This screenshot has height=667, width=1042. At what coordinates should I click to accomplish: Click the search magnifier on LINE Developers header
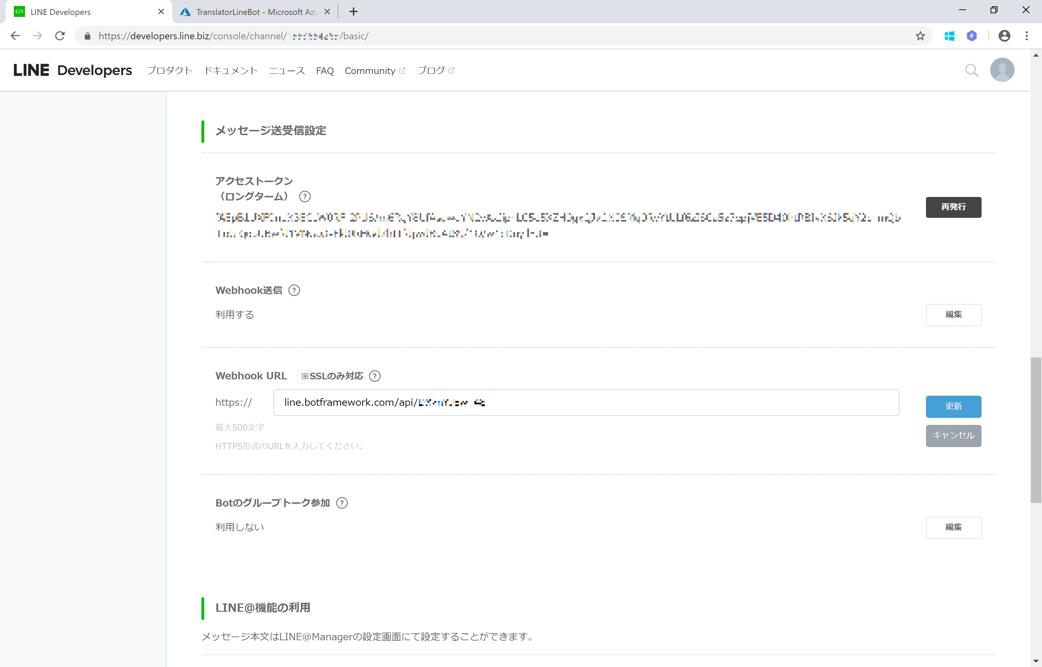(972, 70)
